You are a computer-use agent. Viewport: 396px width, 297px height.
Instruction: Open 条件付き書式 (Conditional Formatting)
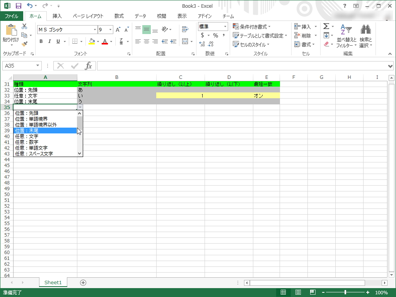click(x=250, y=26)
